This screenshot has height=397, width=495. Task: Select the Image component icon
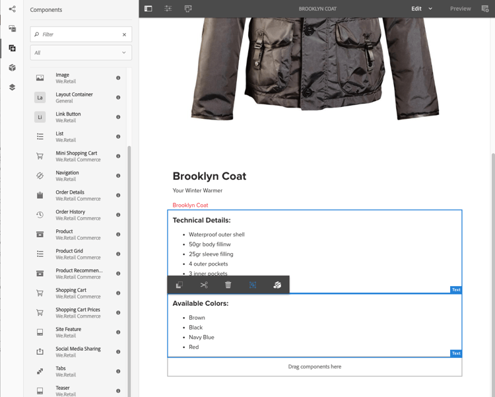40,78
